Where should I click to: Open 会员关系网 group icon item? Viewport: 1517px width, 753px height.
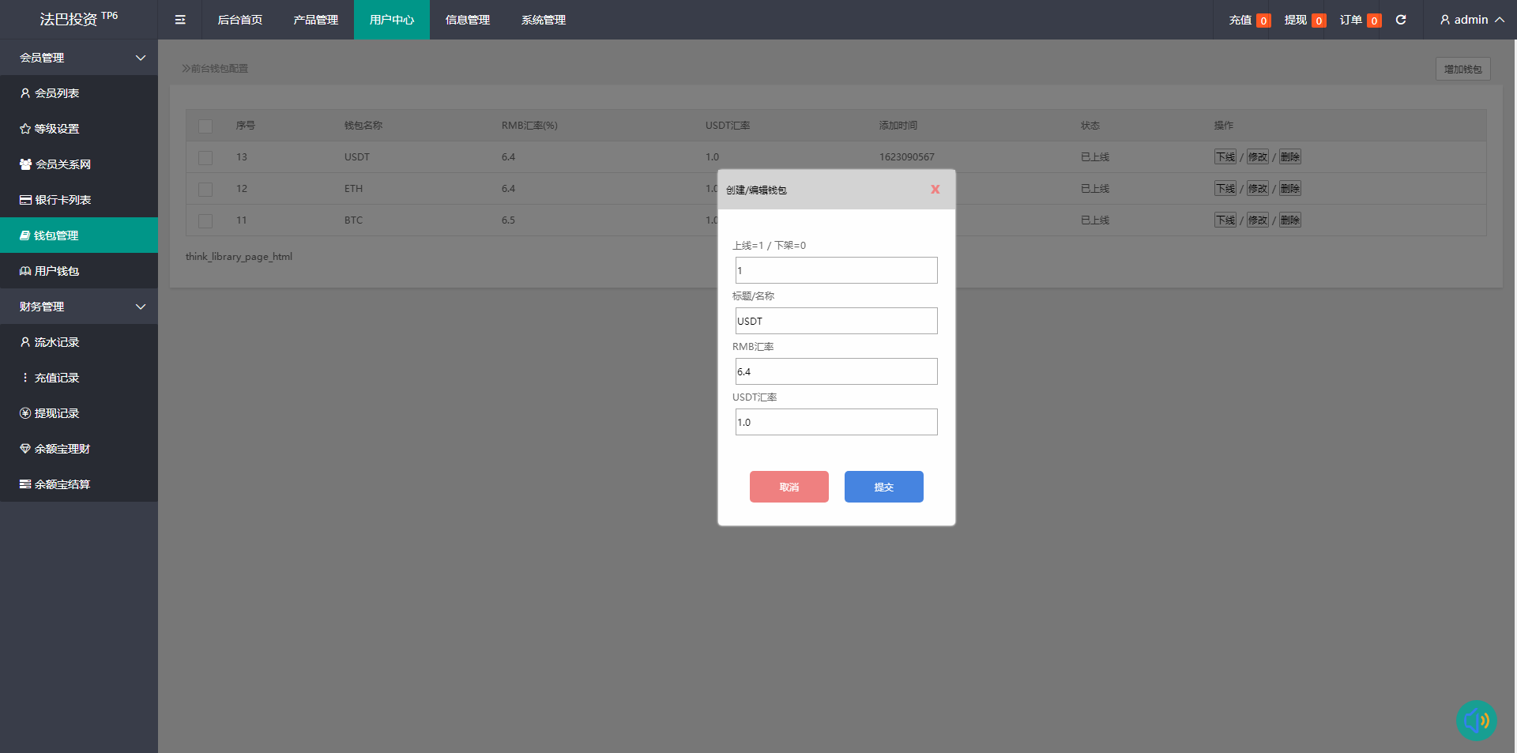coord(25,164)
